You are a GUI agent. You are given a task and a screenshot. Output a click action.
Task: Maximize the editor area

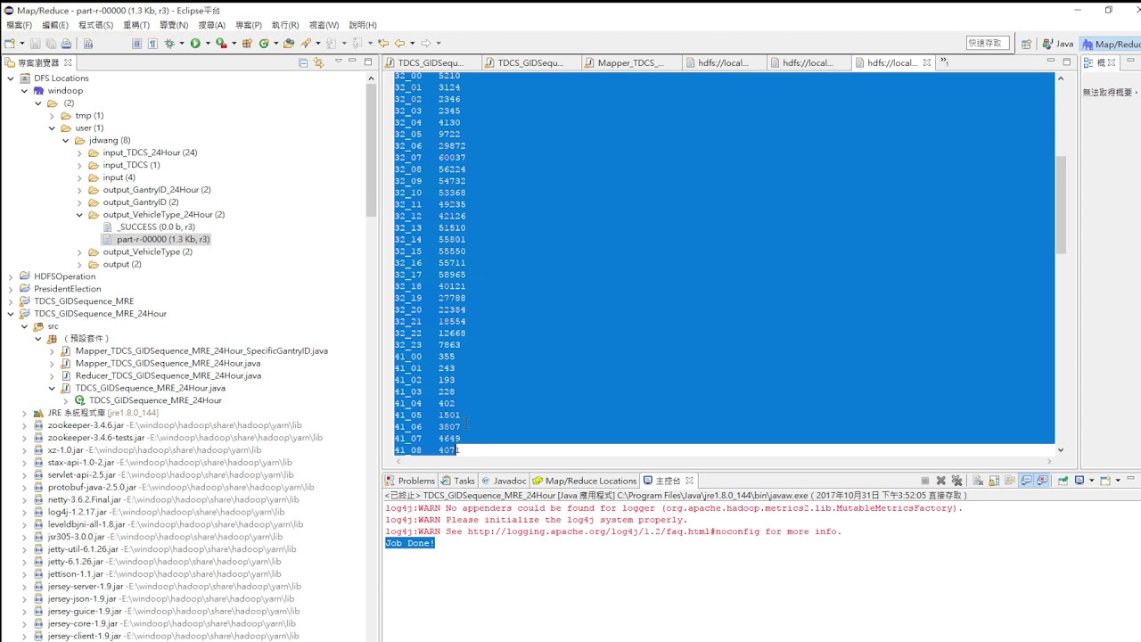(x=1067, y=62)
